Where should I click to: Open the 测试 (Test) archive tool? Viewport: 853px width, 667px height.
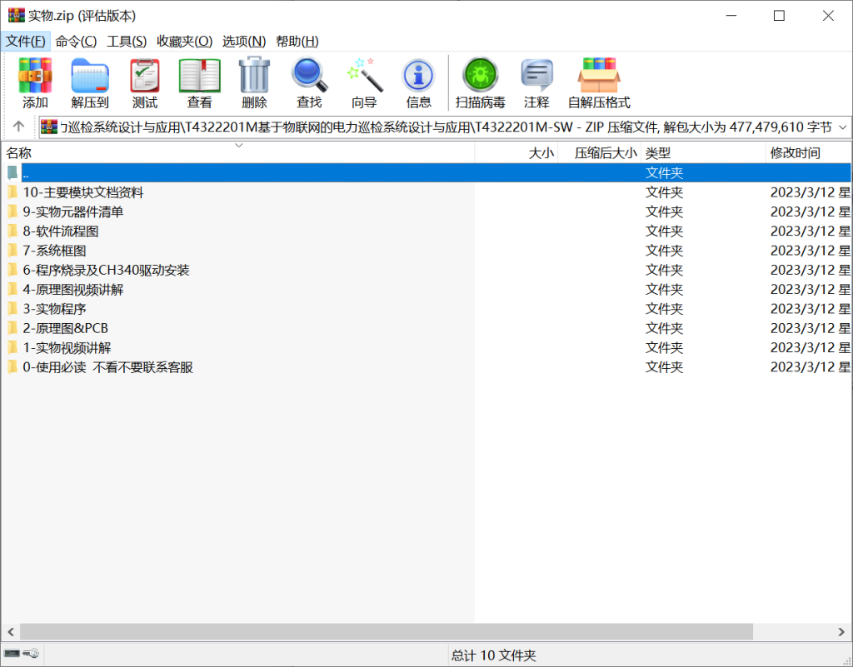(x=144, y=81)
